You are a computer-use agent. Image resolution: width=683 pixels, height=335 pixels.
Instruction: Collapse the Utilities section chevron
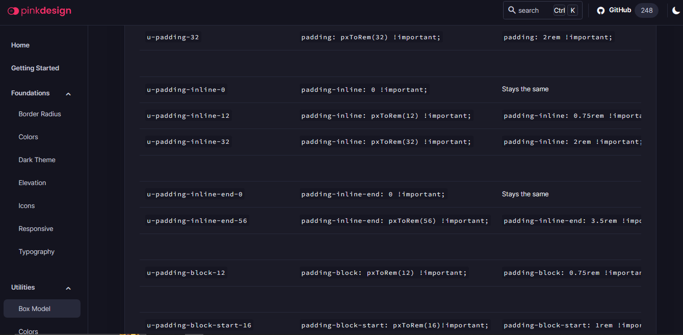(x=68, y=288)
